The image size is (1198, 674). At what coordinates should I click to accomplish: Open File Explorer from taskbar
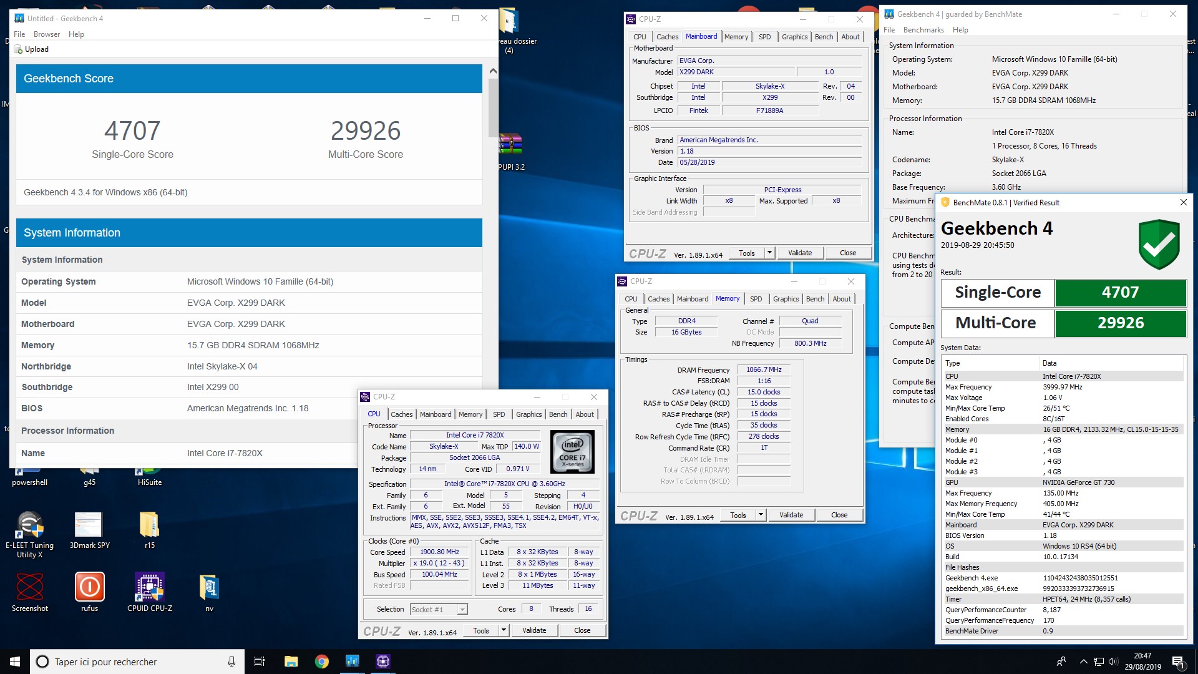[291, 662]
